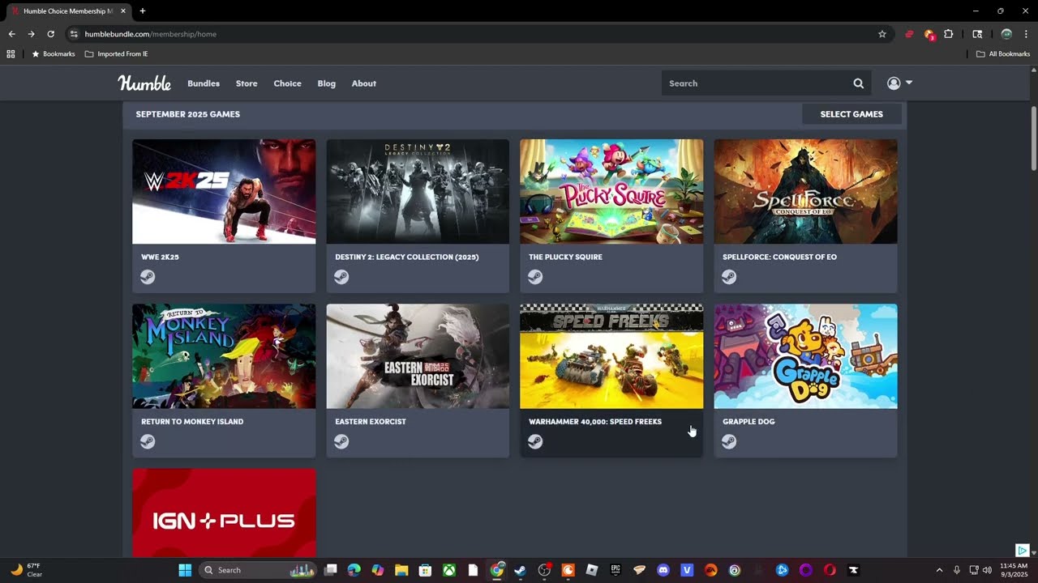Image resolution: width=1038 pixels, height=583 pixels.
Task: Open Steam from the taskbar
Action: pyautogui.click(x=520, y=570)
